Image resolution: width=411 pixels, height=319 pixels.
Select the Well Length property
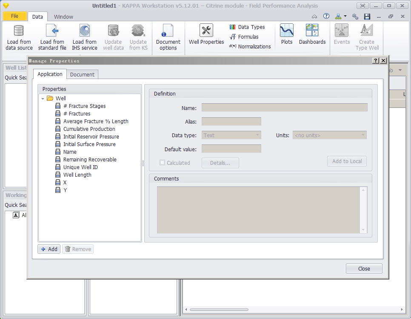[77, 175]
